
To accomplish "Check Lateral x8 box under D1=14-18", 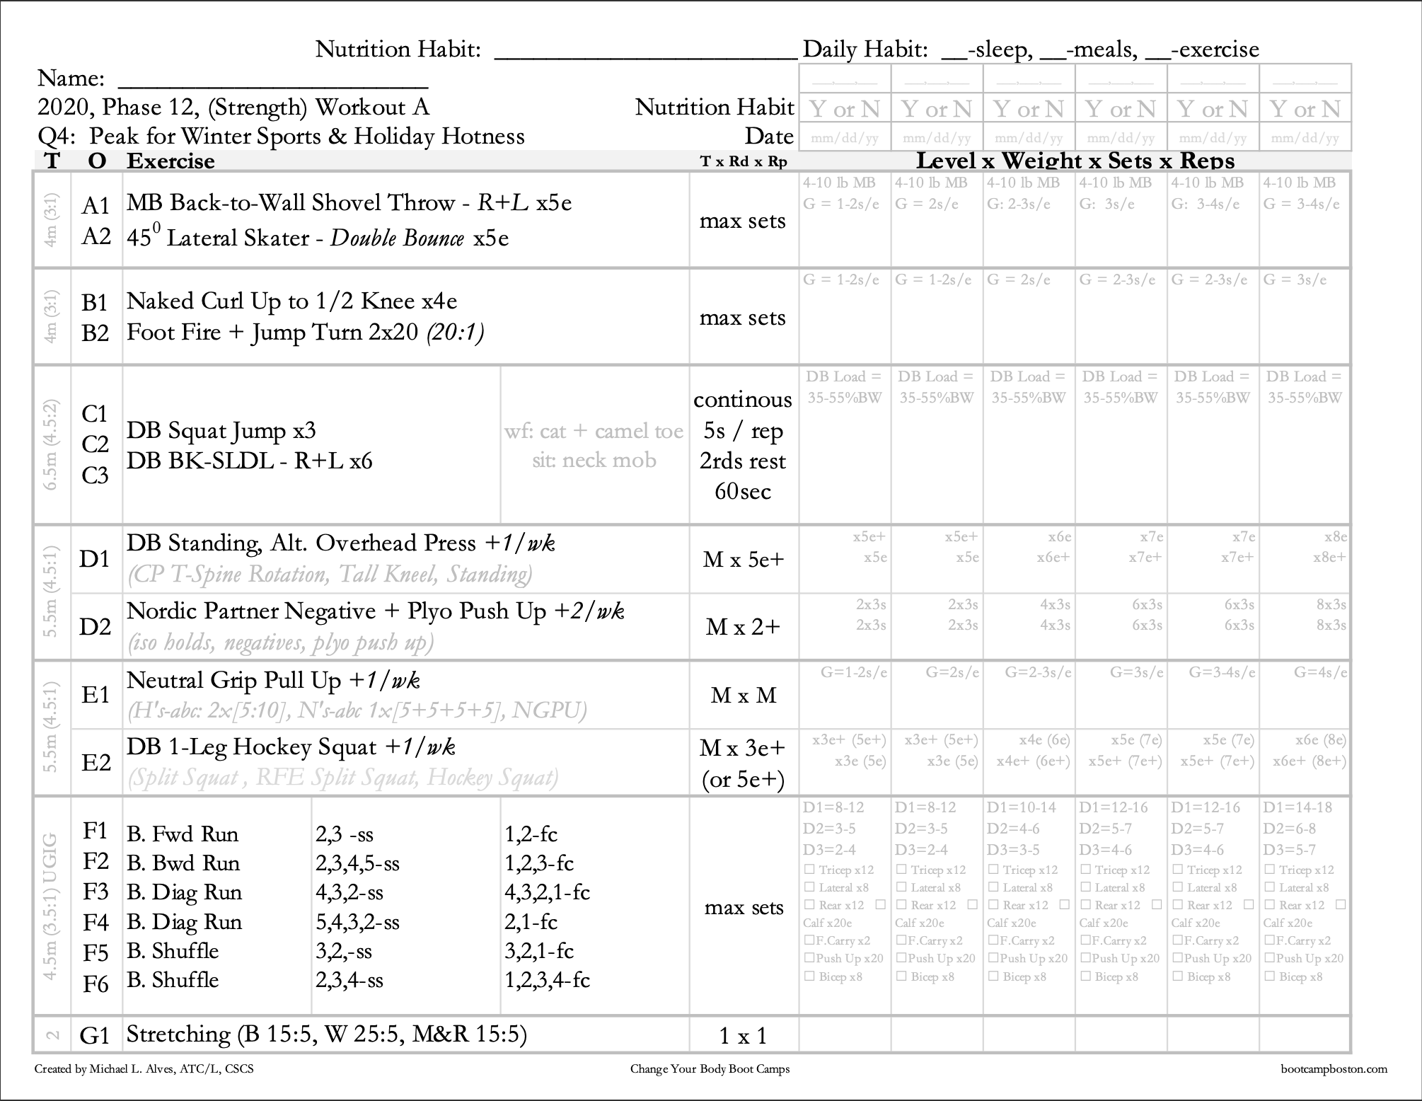I will [x=1269, y=887].
